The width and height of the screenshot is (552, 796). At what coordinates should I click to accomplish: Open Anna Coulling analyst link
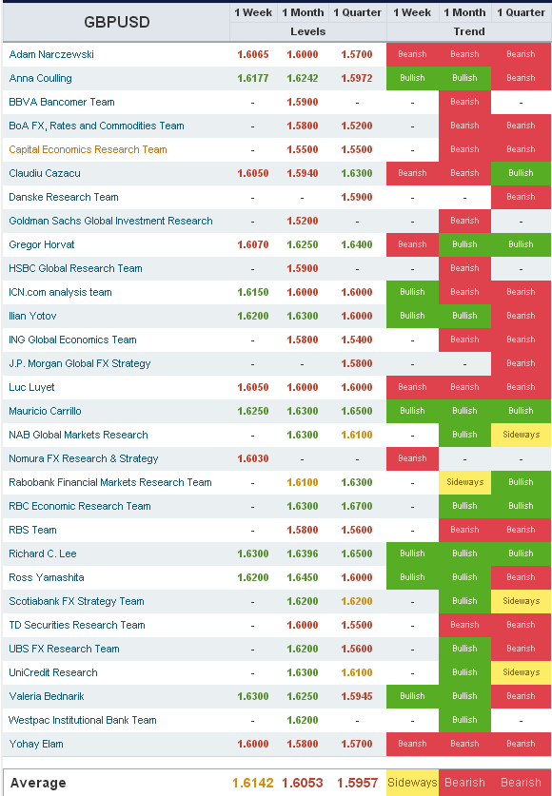(x=40, y=78)
